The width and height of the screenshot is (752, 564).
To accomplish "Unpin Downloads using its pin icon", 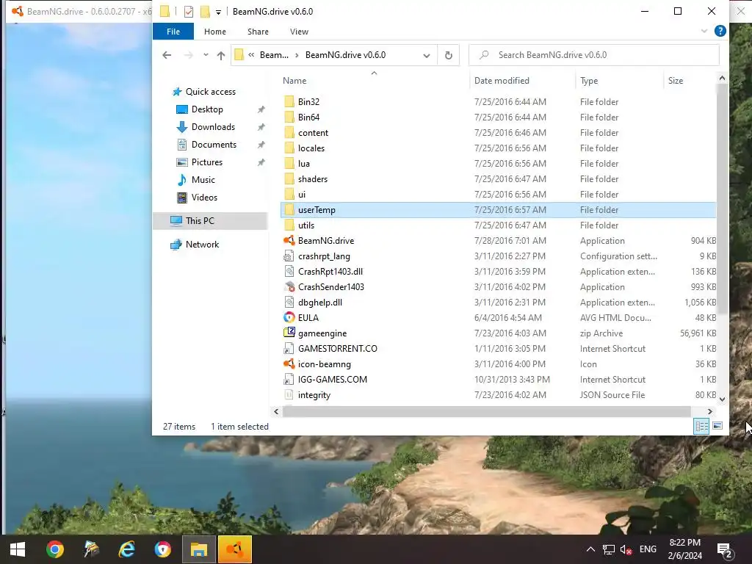I will [x=261, y=127].
